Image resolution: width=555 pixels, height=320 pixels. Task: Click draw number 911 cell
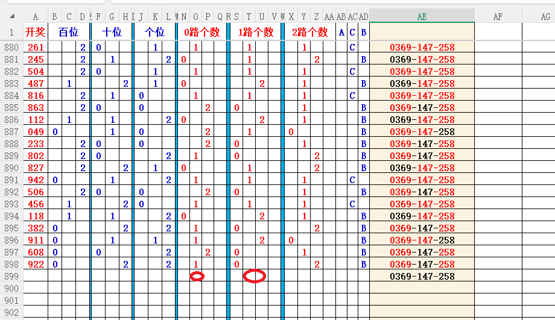point(36,240)
